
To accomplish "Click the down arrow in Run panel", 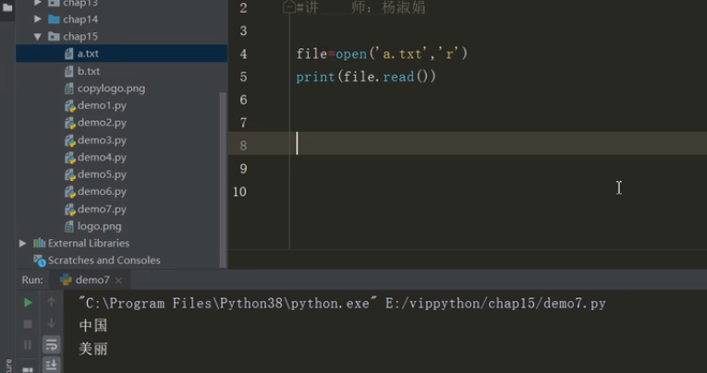I will [51, 323].
